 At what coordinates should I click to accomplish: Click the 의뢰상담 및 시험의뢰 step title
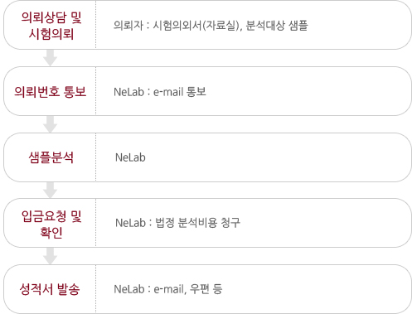coord(51,26)
